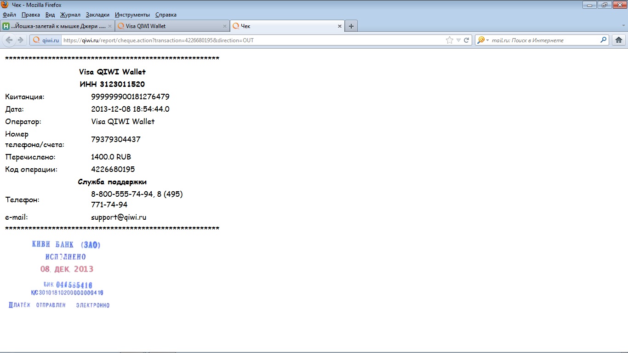Click the qiwi.ru site identity badge

(46, 40)
